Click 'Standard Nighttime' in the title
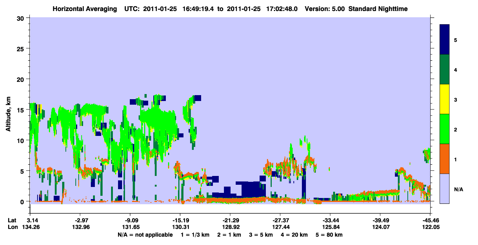Viewport: 478px width, 245px height. coord(378,9)
